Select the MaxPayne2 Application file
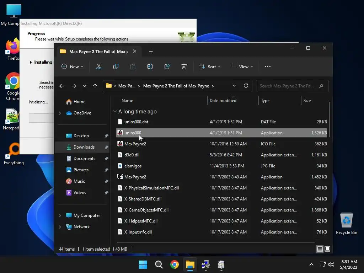This screenshot has width=364, height=273. click(221, 177)
